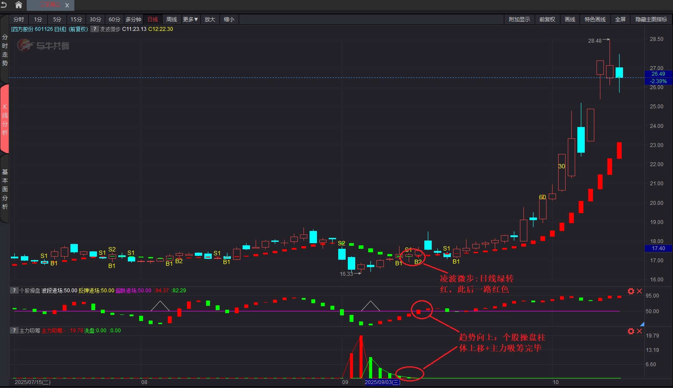This screenshot has width=673, height=388.
Task: Toggle 隐藏主图指标 to hide main indicator
Action: click(651, 20)
